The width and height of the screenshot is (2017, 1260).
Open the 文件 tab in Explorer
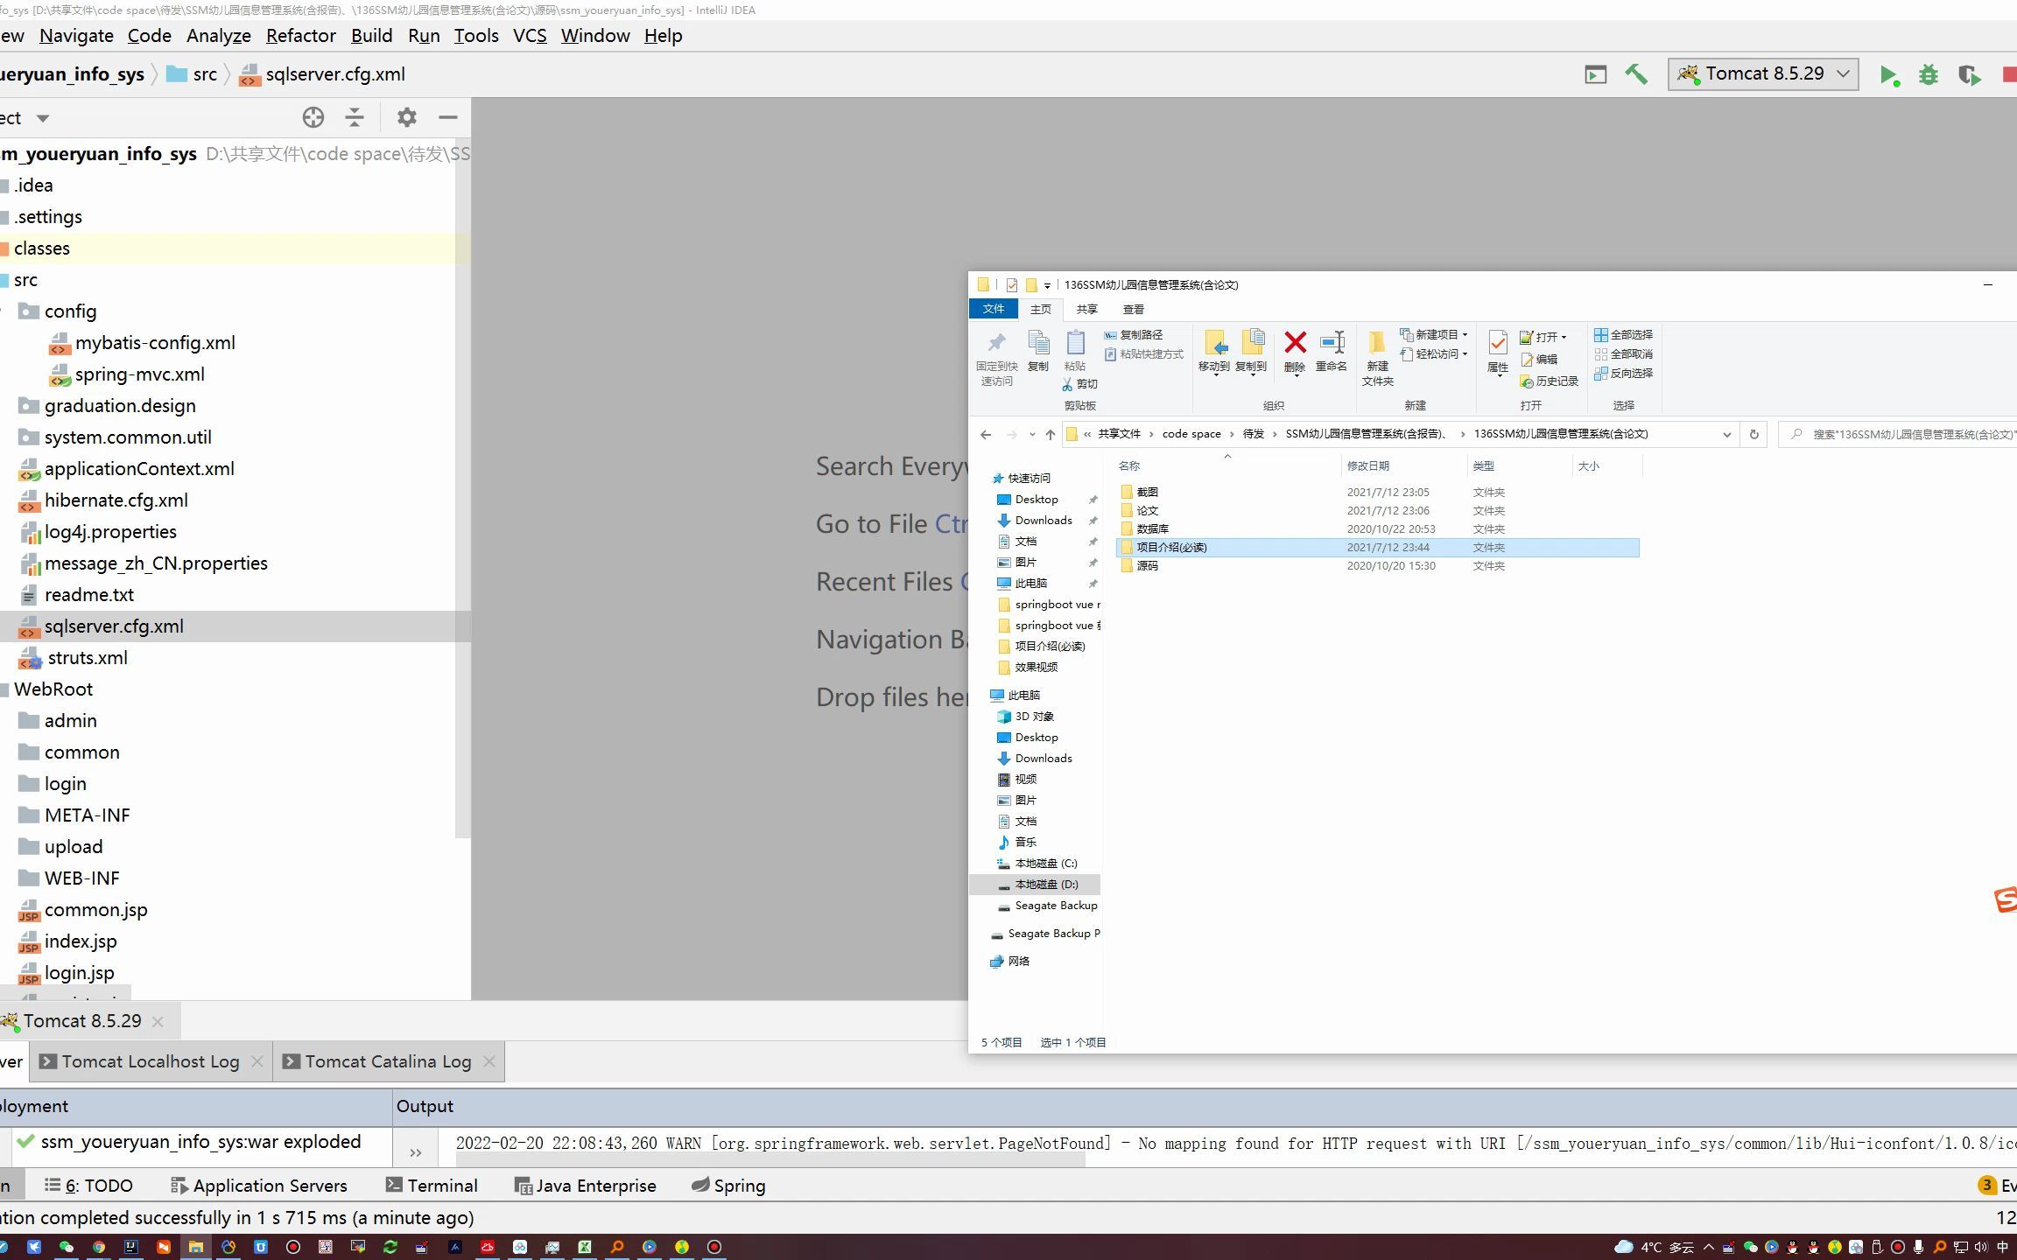(x=993, y=309)
